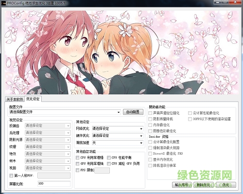243x194 pixels.
Task: Open the 树木 dropdown
Action: (x=48, y=161)
